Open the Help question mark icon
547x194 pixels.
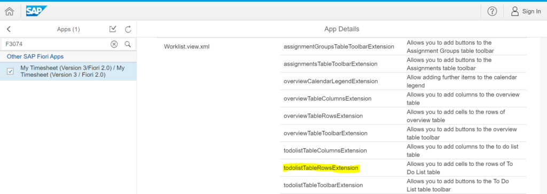coord(492,12)
